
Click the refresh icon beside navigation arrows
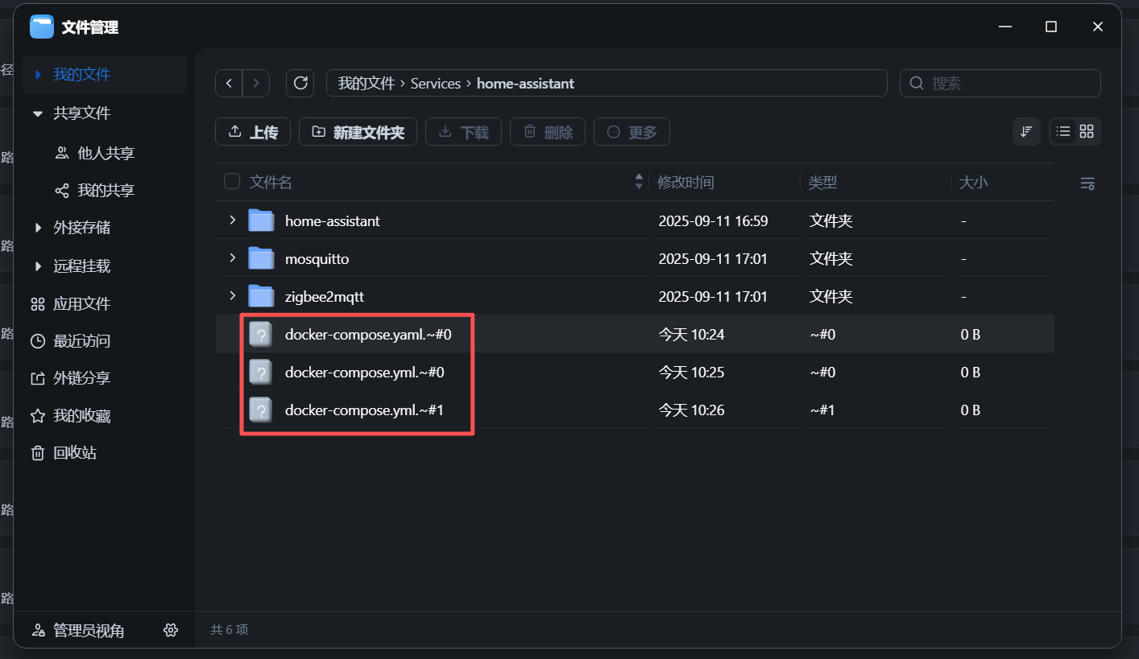(300, 83)
